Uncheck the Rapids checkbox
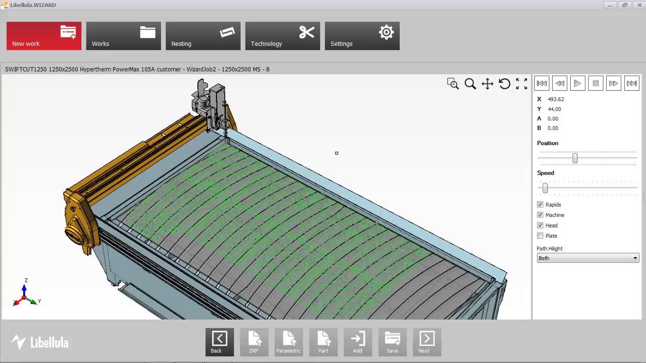This screenshot has width=646, height=363. coord(540,205)
